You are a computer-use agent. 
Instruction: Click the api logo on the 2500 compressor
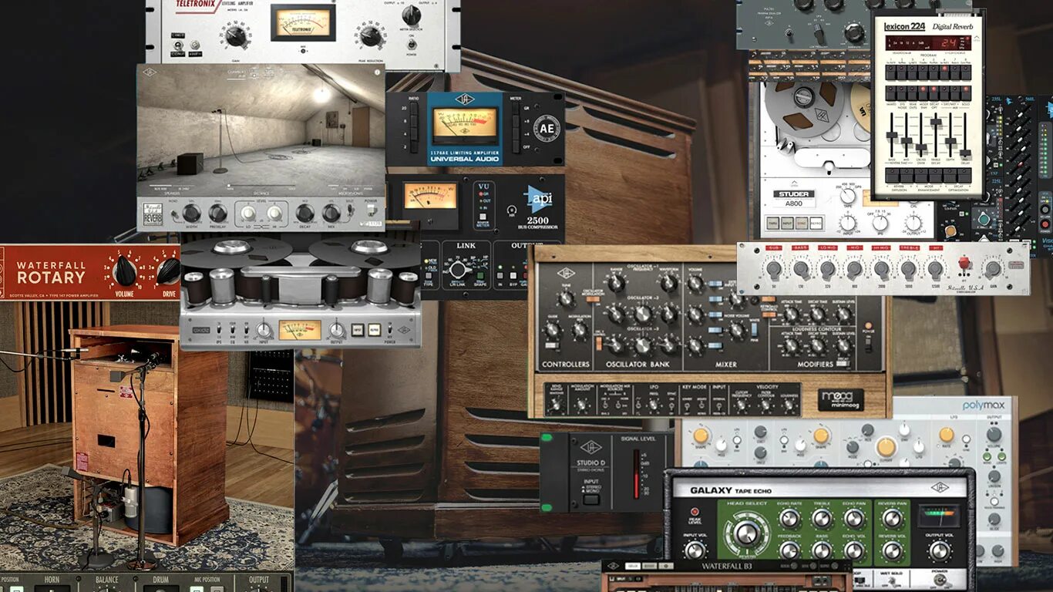point(539,200)
